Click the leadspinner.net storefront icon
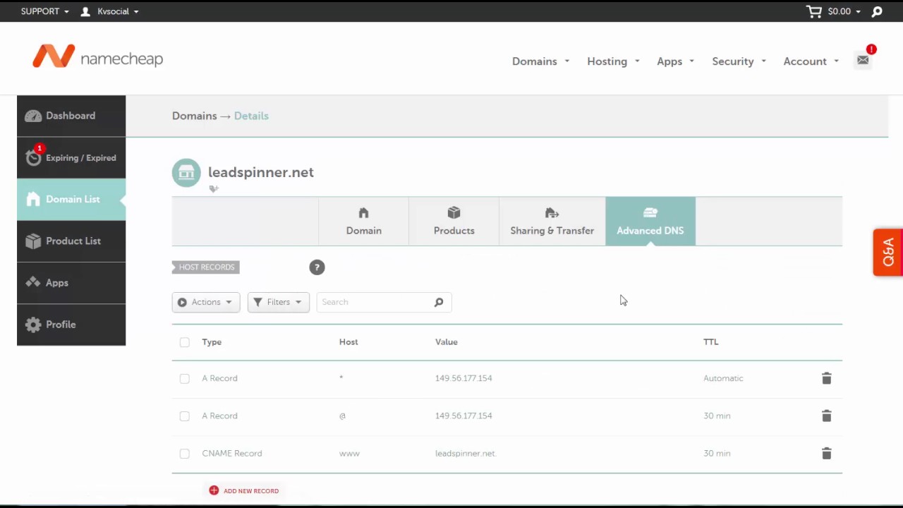This screenshot has height=508, width=903. tap(186, 172)
